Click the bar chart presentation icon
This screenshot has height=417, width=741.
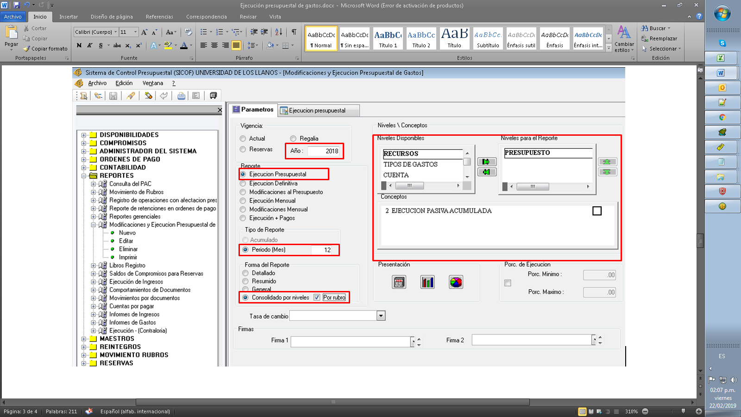point(427,282)
